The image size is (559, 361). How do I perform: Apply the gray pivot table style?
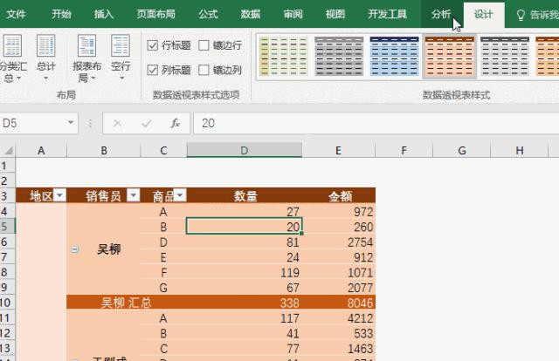[339, 57]
